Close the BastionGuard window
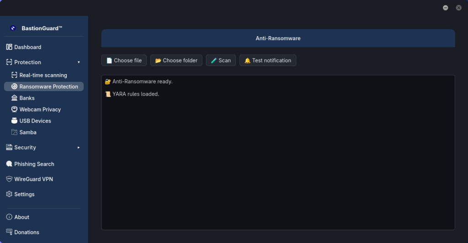Screen dimensions: 468x243 click(x=459, y=8)
